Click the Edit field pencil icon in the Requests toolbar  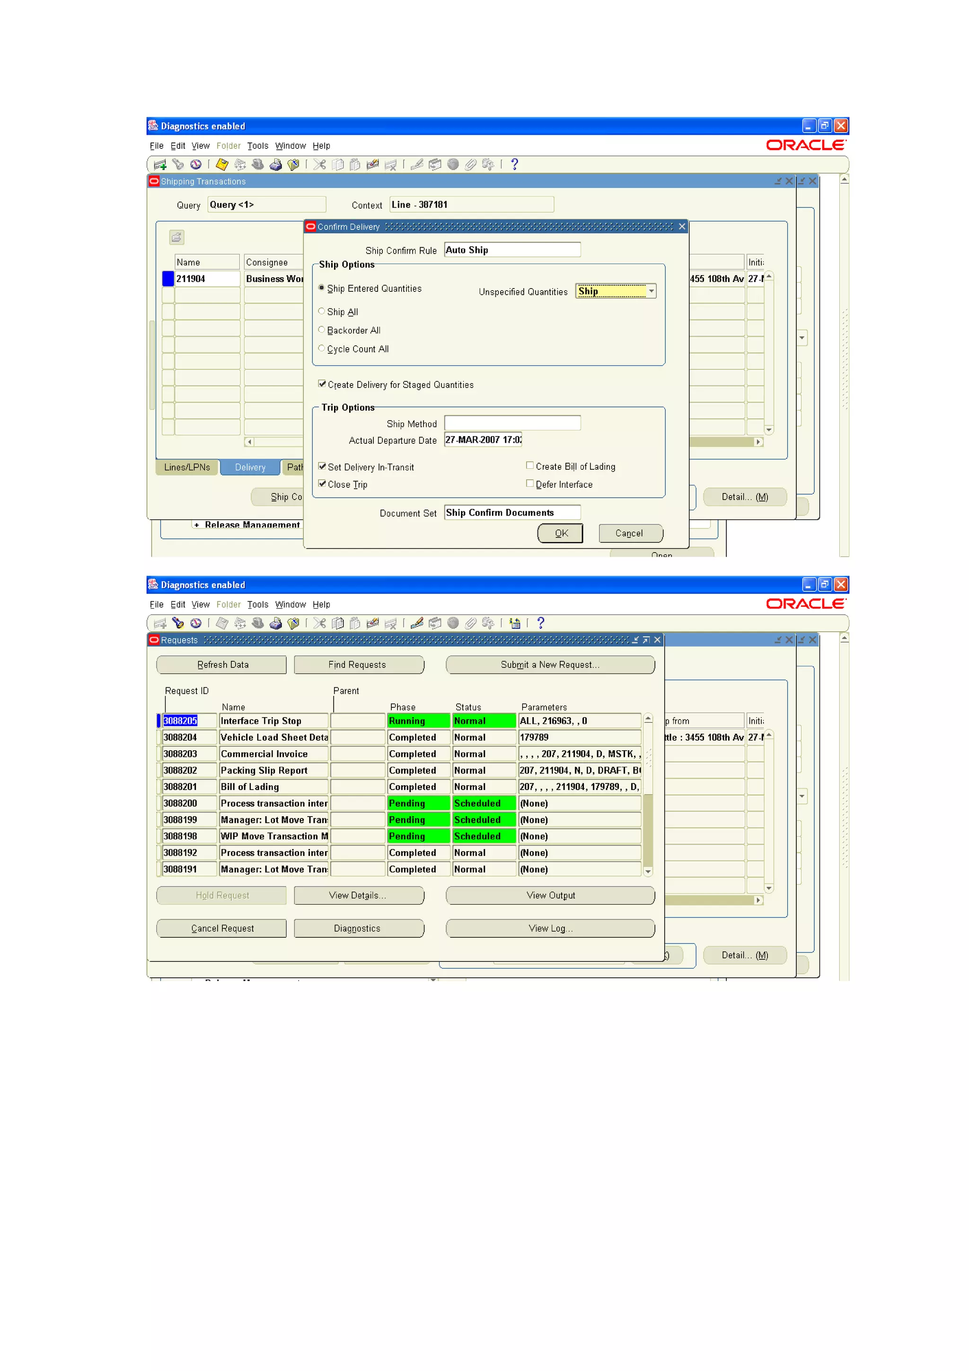click(417, 623)
